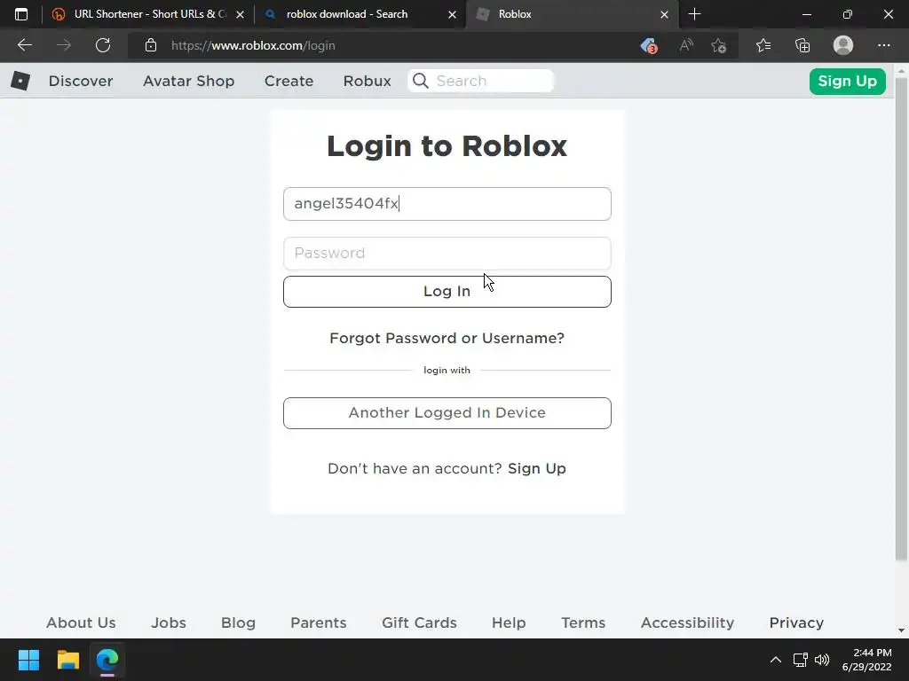Click the page vertical scrollbar thumb
The height and width of the screenshot is (681, 909).
tap(902, 318)
